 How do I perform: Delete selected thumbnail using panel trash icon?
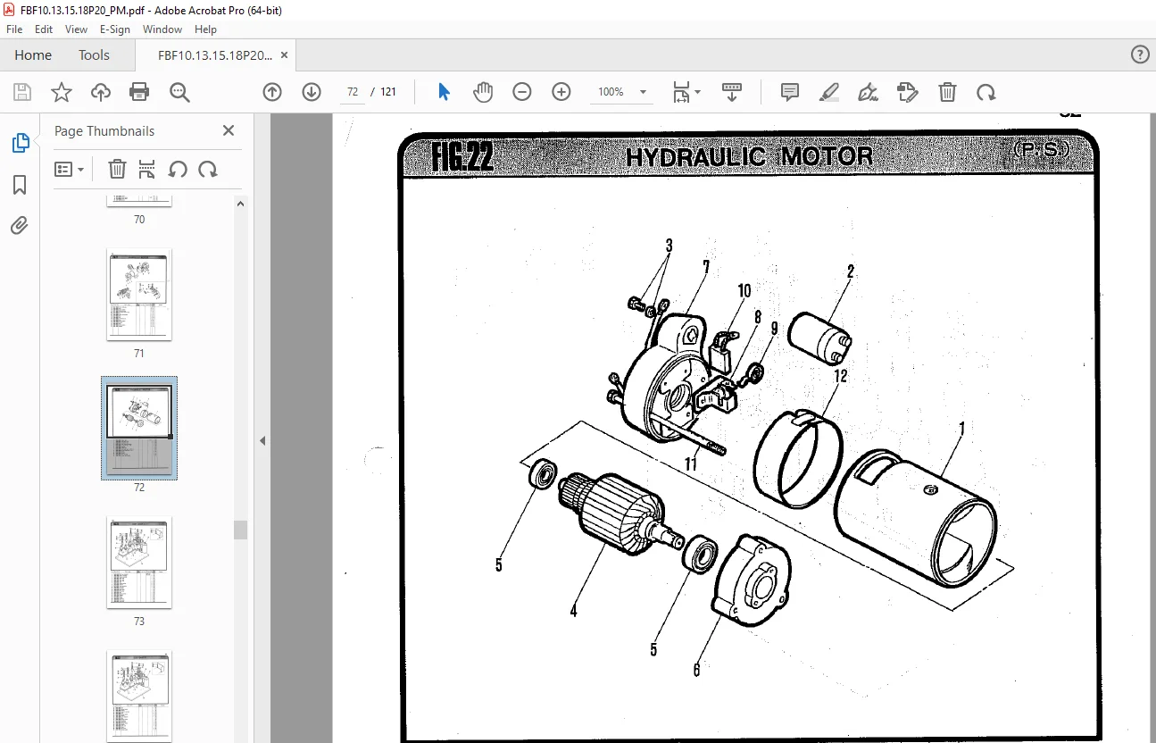tap(117, 169)
